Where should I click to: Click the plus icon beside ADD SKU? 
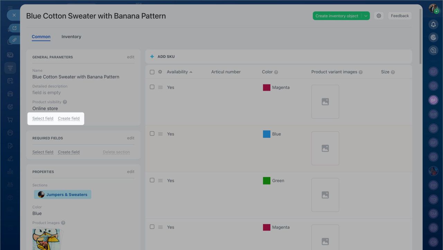pyautogui.click(x=152, y=56)
